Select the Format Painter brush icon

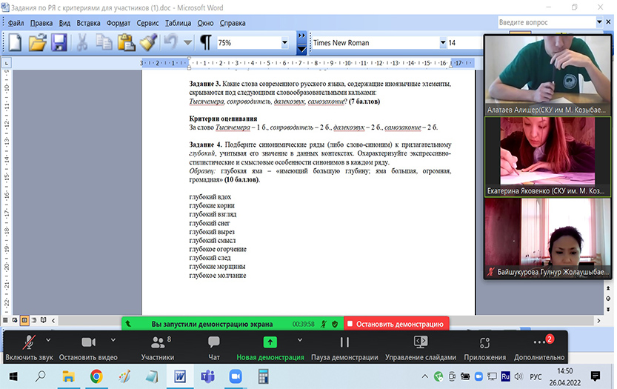pyautogui.click(x=148, y=43)
